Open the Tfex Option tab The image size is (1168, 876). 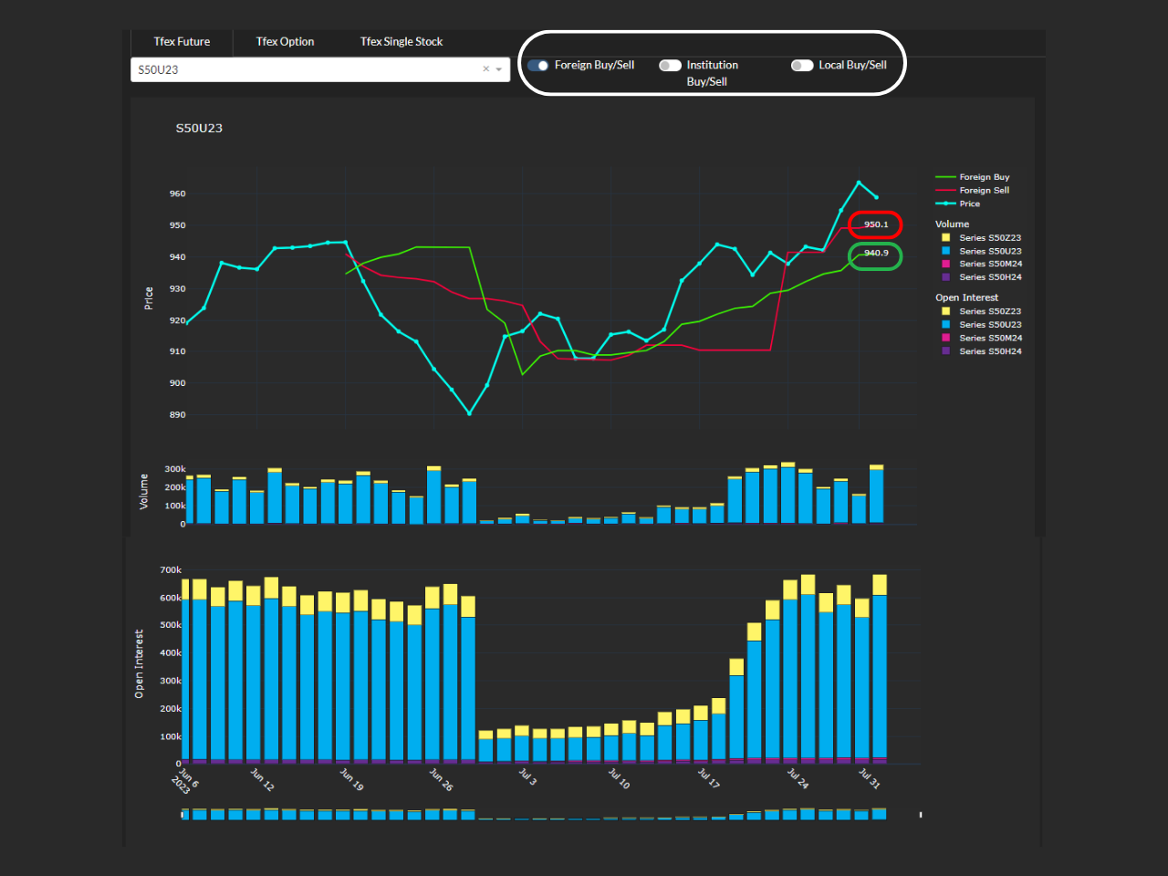pos(285,42)
